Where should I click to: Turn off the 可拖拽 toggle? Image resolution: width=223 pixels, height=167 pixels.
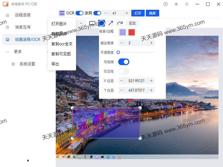[123, 62]
